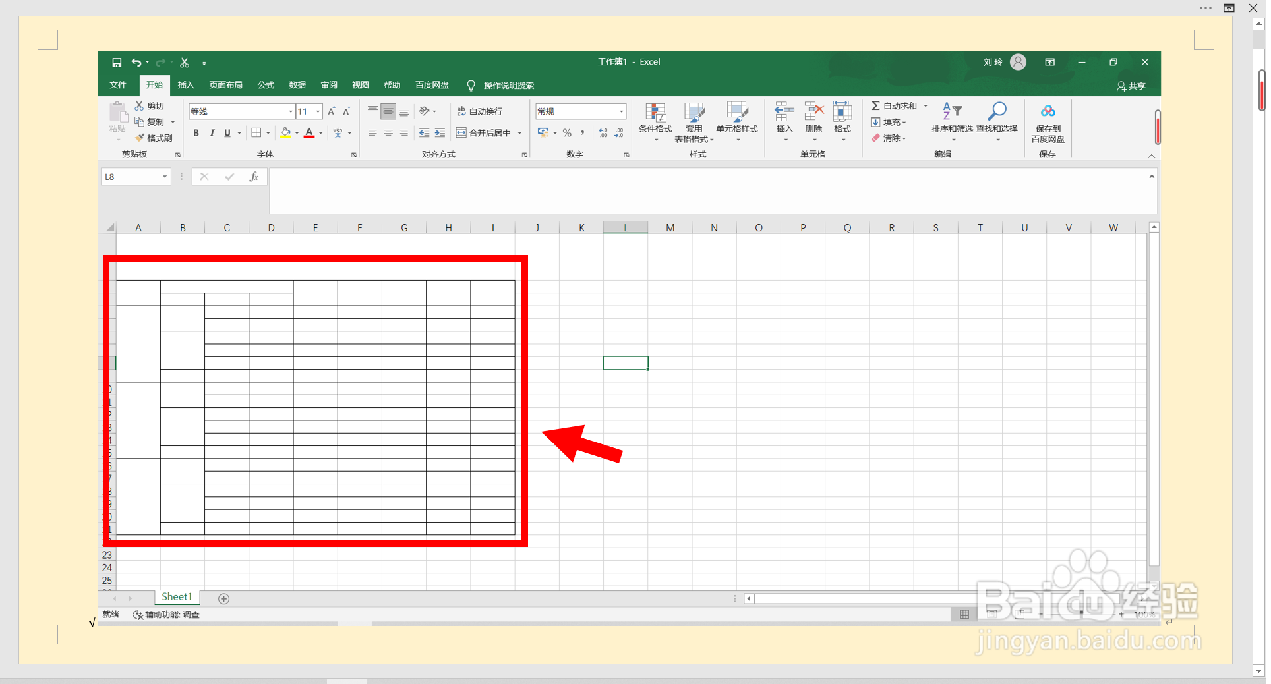Switch to the Formulas (公式) tab
The image size is (1271, 684).
266,85
